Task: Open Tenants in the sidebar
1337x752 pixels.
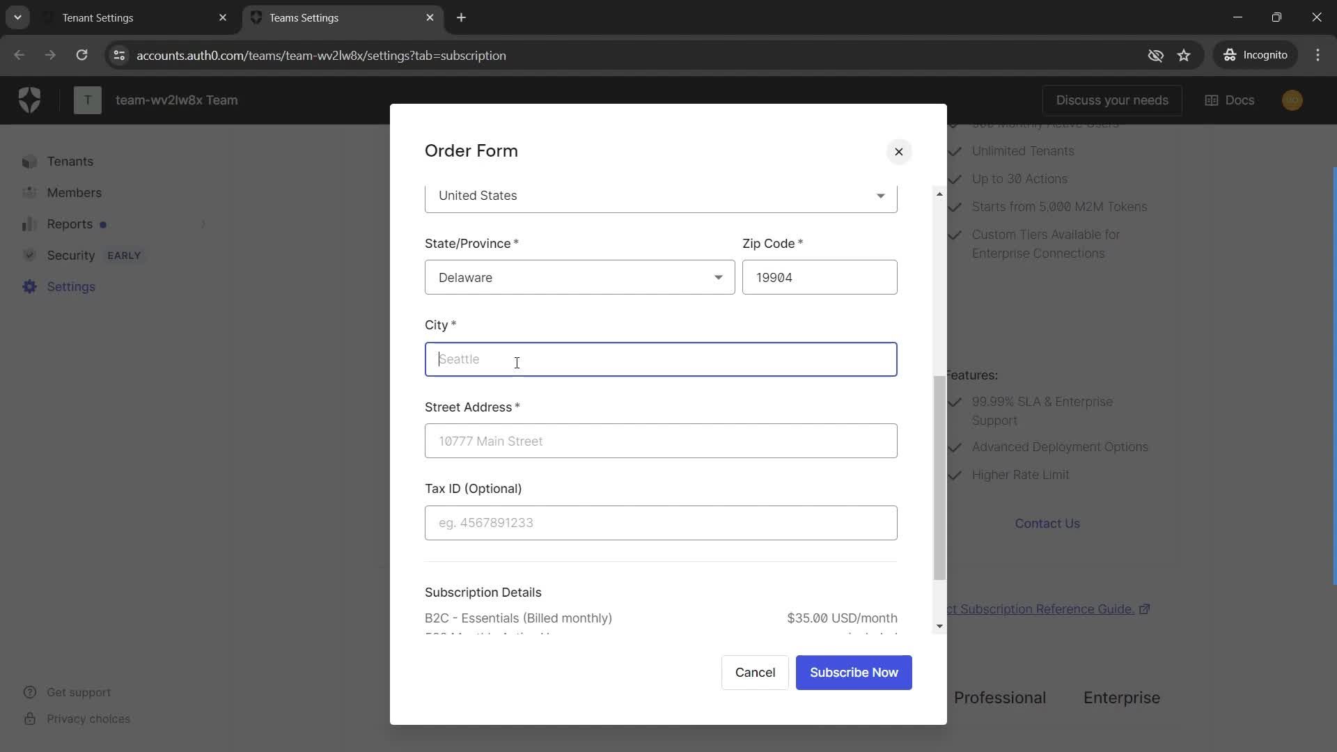Action: pos(70,162)
